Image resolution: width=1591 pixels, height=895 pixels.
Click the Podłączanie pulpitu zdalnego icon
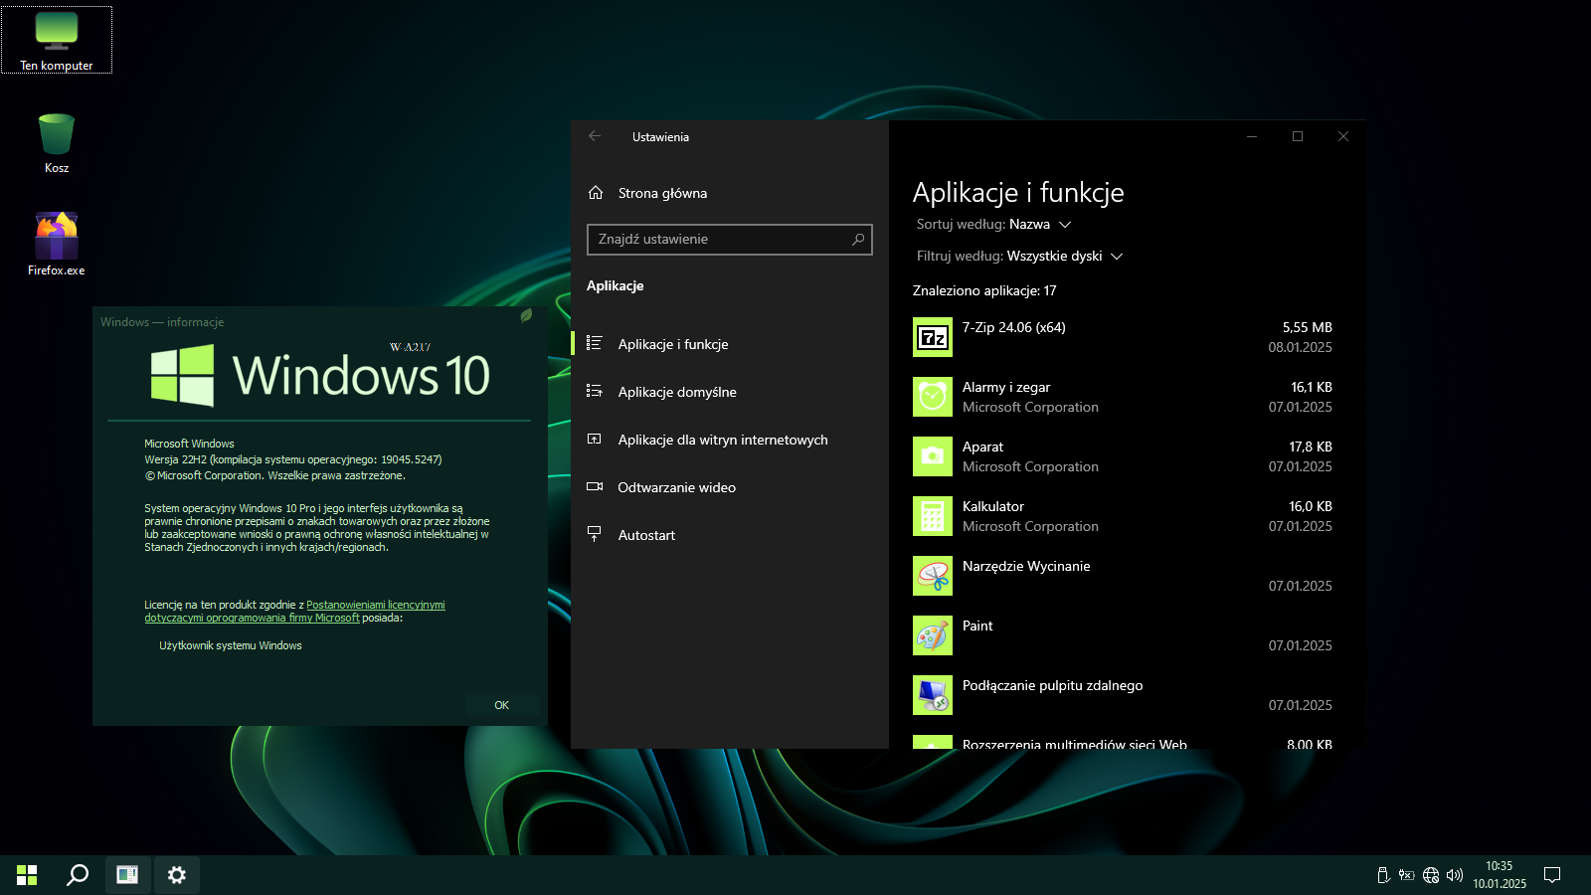click(932, 695)
